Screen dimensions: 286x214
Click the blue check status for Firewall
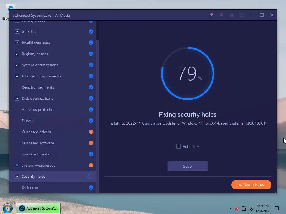click(x=91, y=121)
